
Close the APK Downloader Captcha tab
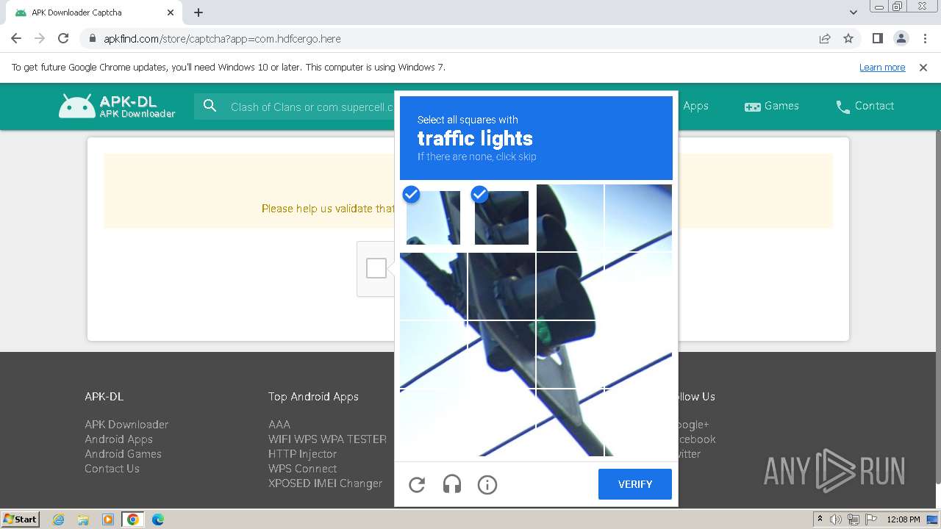click(171, 12)
